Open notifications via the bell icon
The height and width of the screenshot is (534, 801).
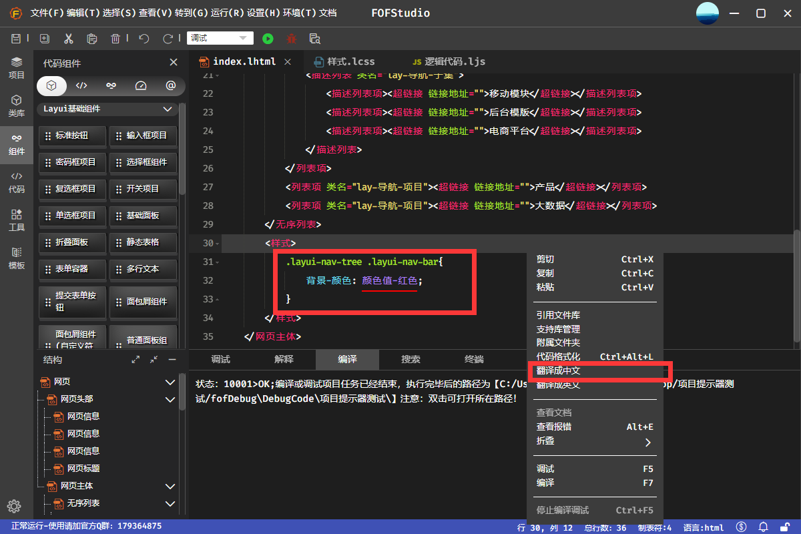coord(763,527)
